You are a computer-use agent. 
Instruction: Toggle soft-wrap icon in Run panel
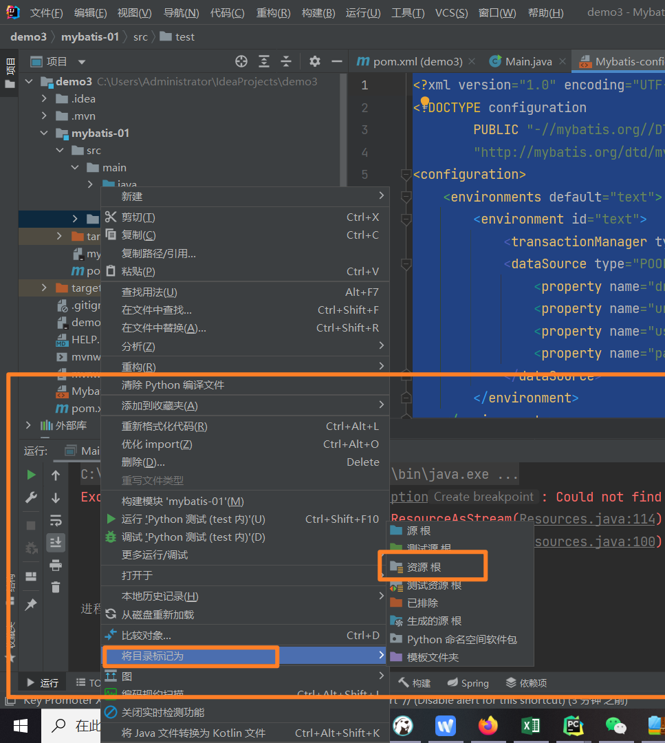56,520
